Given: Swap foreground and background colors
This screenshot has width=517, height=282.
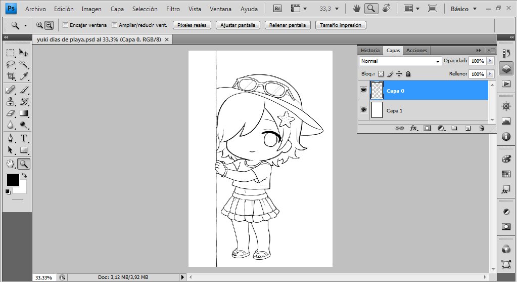Looking at the screenshot, I should point(24,175).
